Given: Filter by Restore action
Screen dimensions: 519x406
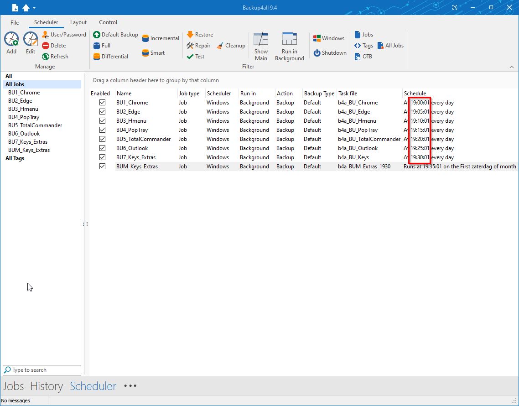Looking at the screenshot, I should 200,34.
